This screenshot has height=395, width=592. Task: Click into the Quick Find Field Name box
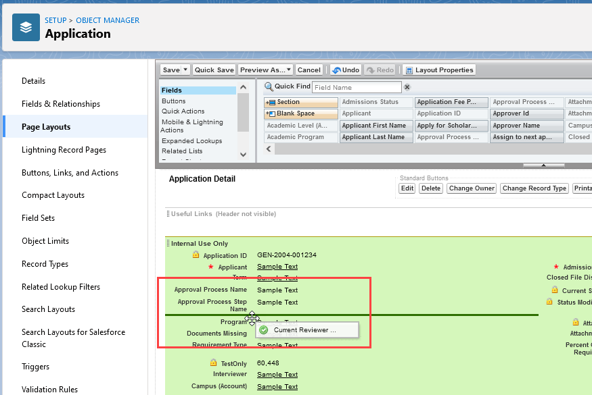pos(357,87)
